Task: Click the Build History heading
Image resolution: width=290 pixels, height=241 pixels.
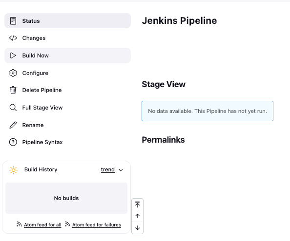Action: 41,169
